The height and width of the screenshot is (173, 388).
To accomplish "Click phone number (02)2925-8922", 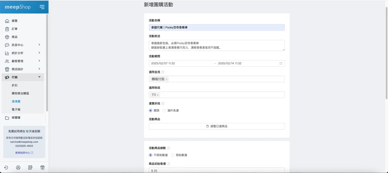I will [x=24, y=146].
